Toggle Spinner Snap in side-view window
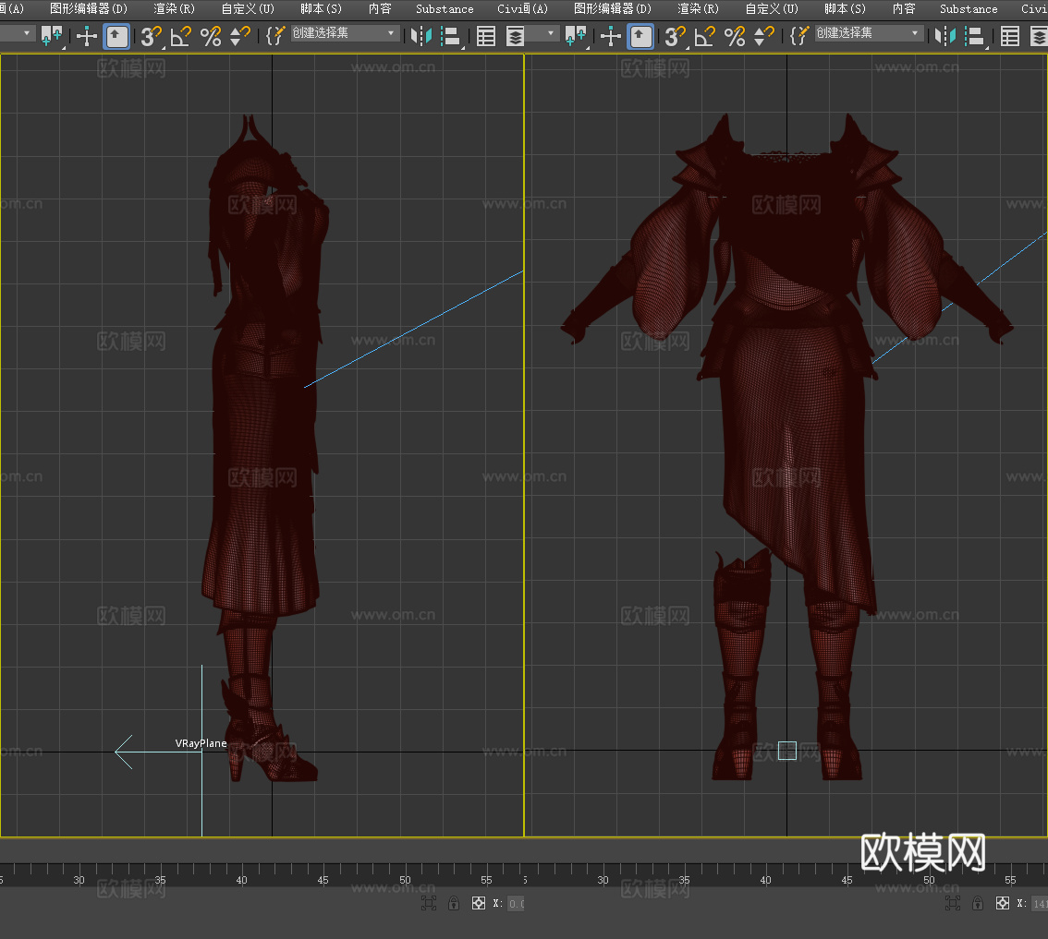The width and height of the screenshot is (1048, 939). (240, 35)
